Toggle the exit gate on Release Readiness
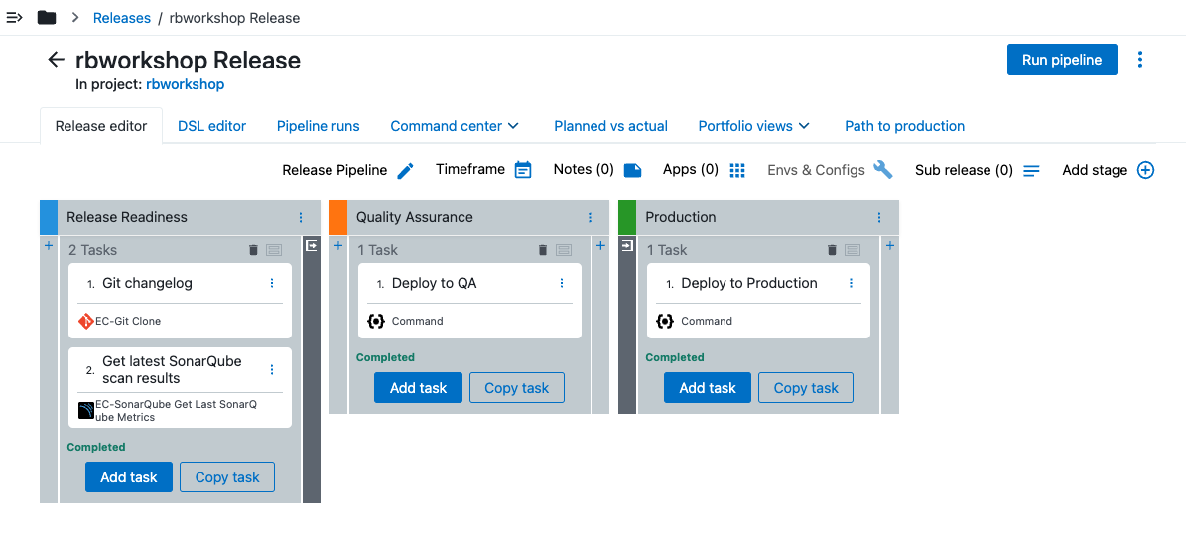1186x540 pixels. coord(311,245)
